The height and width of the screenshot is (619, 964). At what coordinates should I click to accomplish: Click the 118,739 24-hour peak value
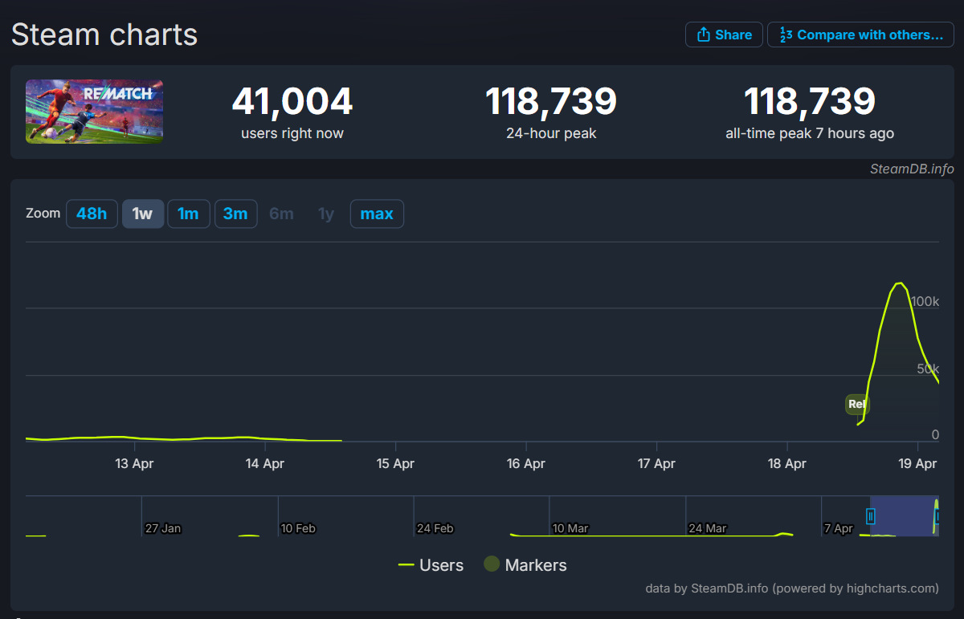[x=551, y=101]
